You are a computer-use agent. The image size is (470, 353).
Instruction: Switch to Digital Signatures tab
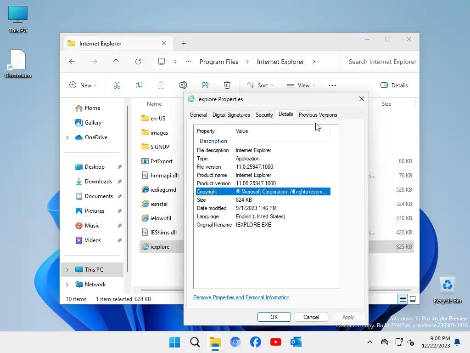pos(231,114)
